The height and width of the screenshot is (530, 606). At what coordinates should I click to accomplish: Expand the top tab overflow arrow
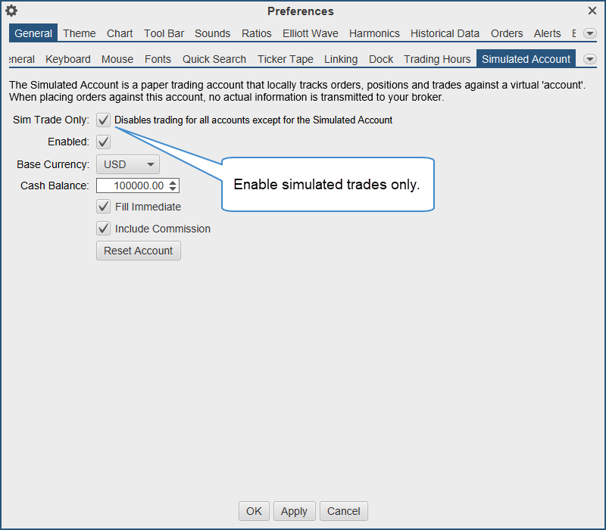point(589,34)
